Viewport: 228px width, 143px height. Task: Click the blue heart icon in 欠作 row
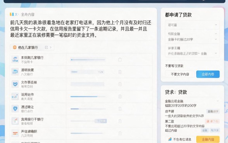click(15, 84)
